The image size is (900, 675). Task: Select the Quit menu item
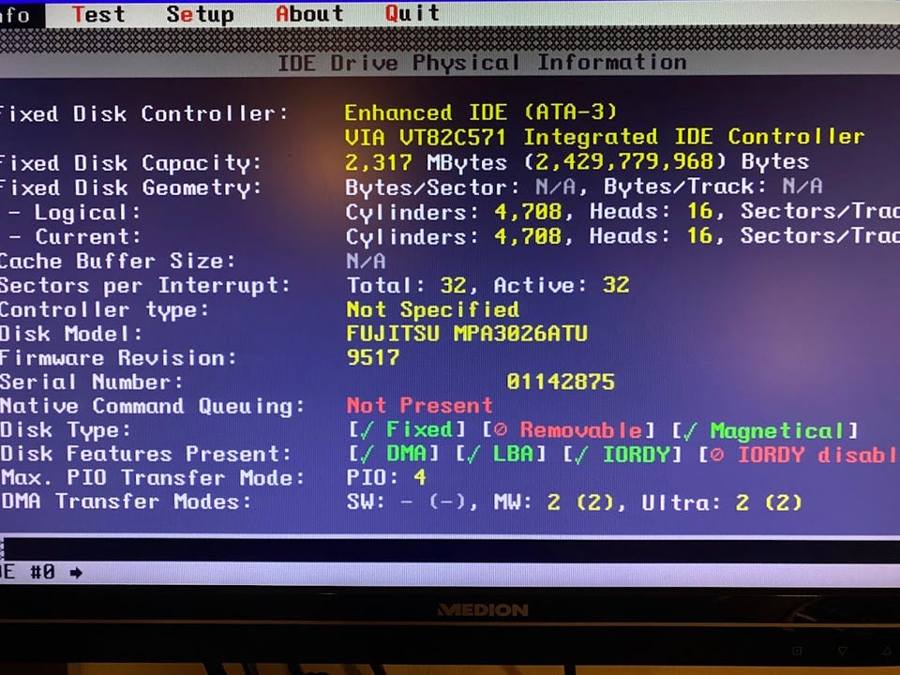click(x=412, y=12)
